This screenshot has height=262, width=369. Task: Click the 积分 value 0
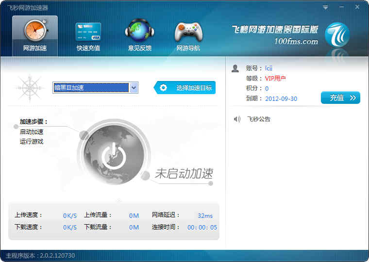click(x=267, y=89)
